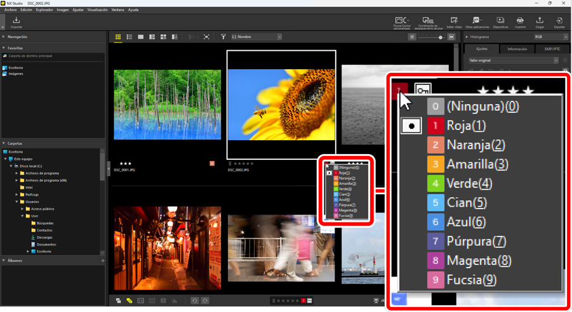This screenshot has height=312, width=572.
Task: Collapse the Este equipo tree node
Action: (6, 159)
